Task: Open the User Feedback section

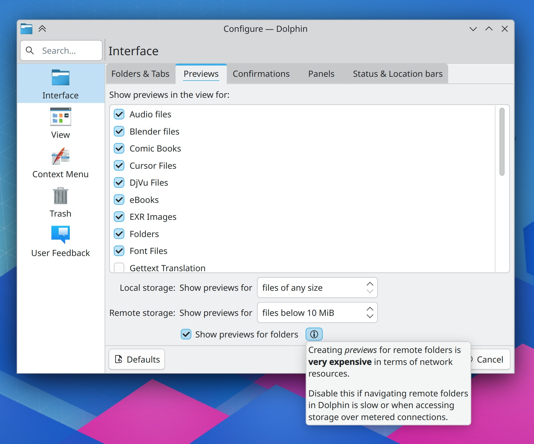Action: tap(60, 241)
